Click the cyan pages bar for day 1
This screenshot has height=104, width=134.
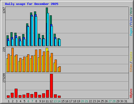click(x=9, y=43)
